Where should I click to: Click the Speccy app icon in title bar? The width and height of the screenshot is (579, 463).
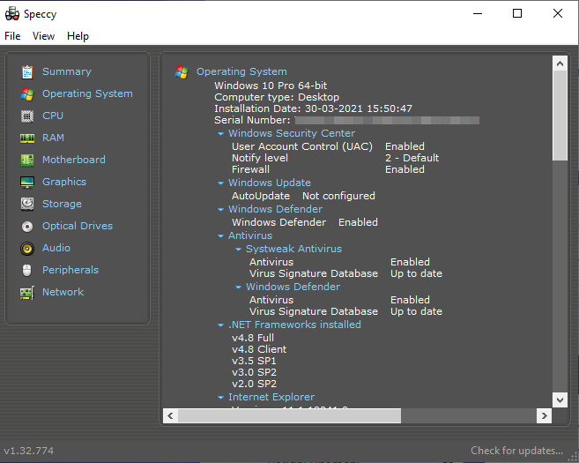coord(11,14)
